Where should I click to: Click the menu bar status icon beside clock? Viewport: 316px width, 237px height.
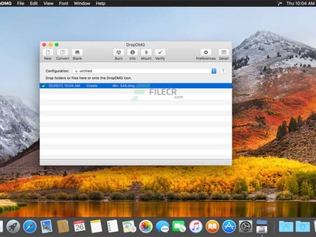pos(280,3)
